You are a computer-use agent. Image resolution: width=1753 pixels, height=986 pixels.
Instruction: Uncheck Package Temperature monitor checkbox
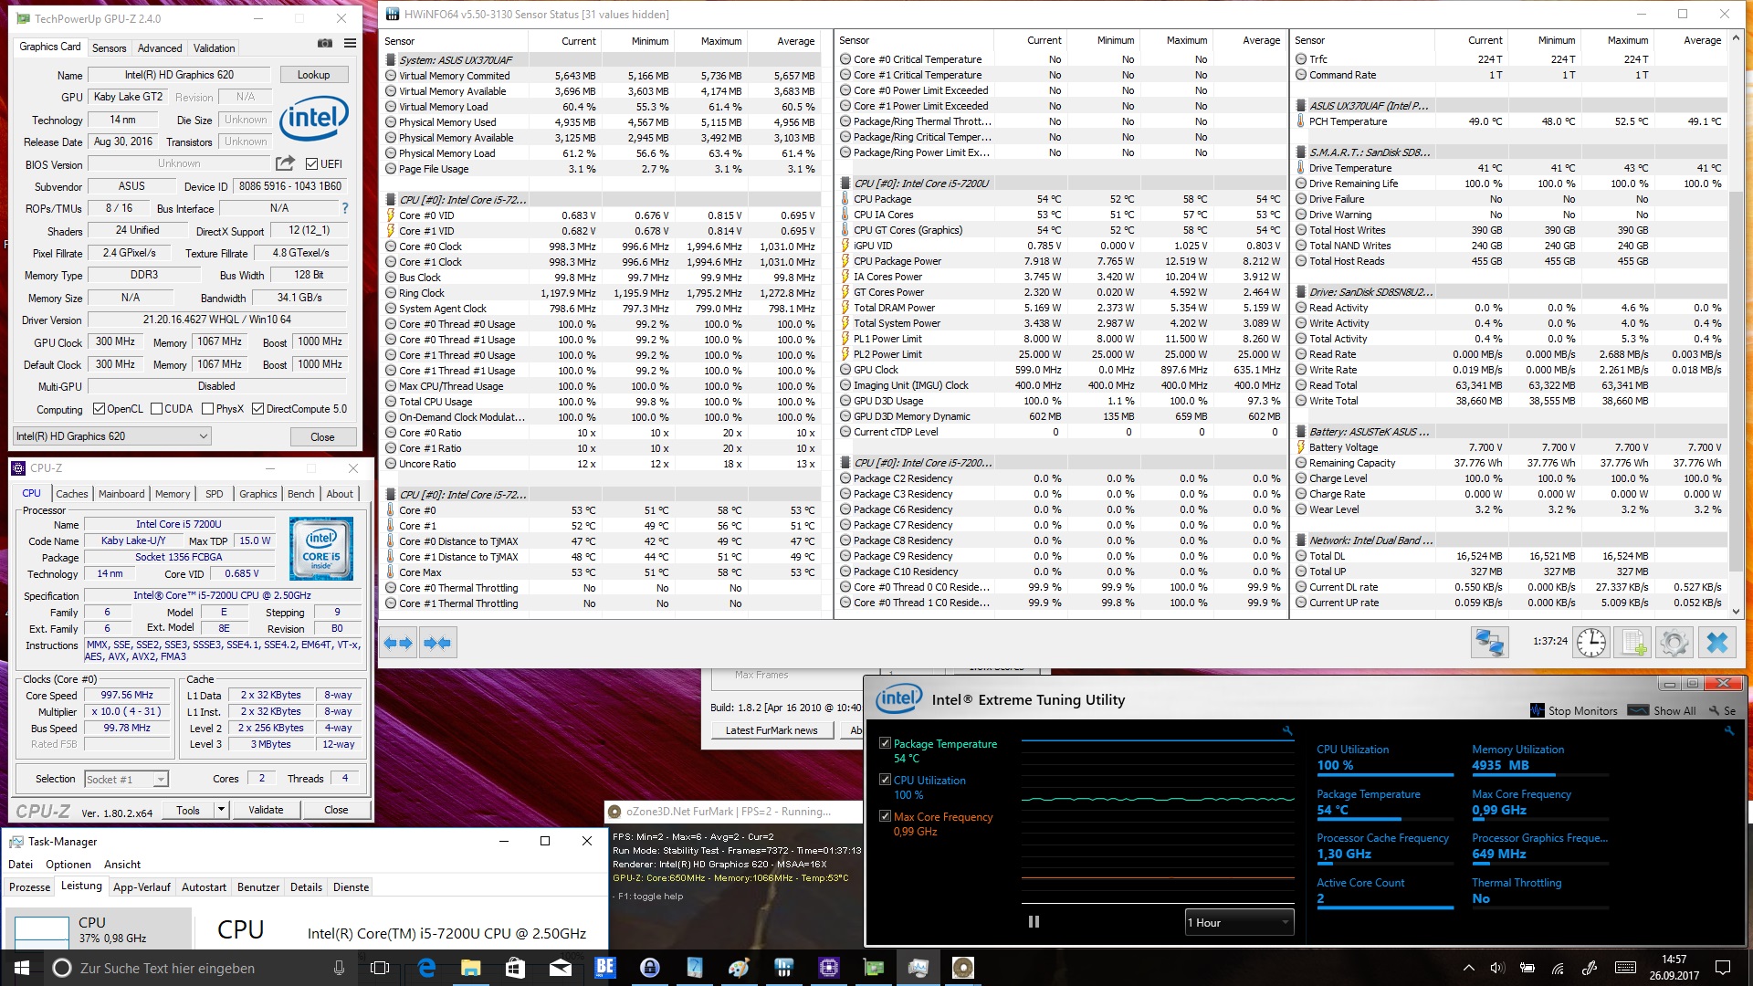(x=885, y=743)
